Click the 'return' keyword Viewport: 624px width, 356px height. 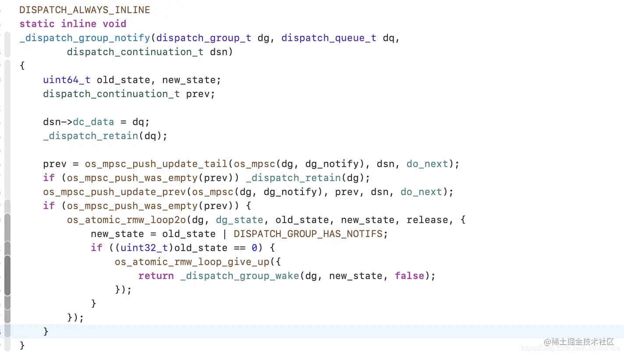click(156, 276)
